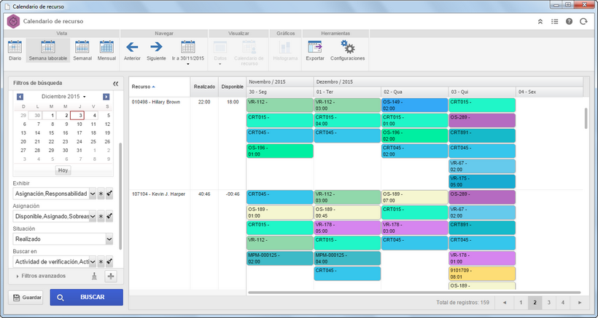
Task: Click the Guardar button
Action: click(26, 298)
